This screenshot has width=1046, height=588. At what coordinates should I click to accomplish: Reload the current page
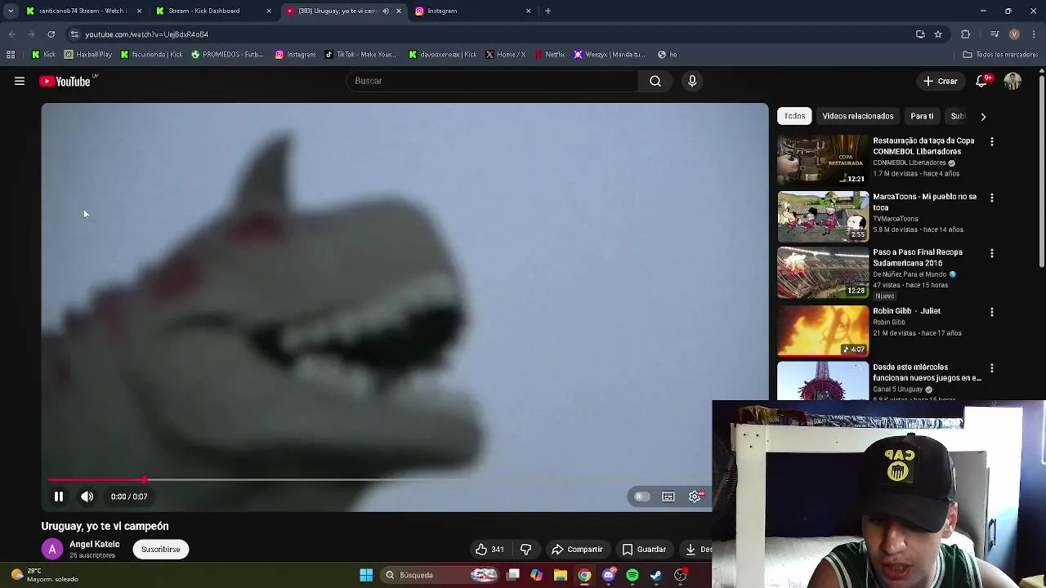[51, 34]
